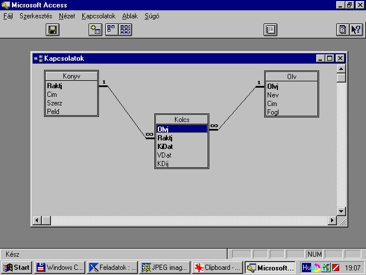Open the Nézet menu
This screenshot has width=366, height=275.
tap(67, 16)
